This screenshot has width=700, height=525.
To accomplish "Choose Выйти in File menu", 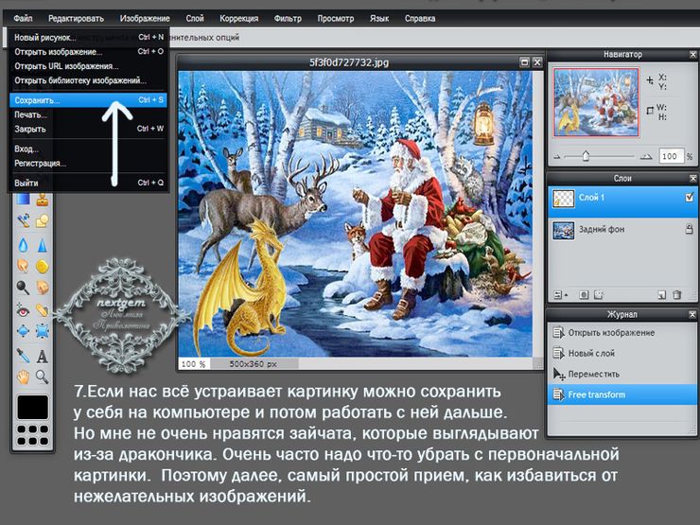I will [x=88, y=183].
